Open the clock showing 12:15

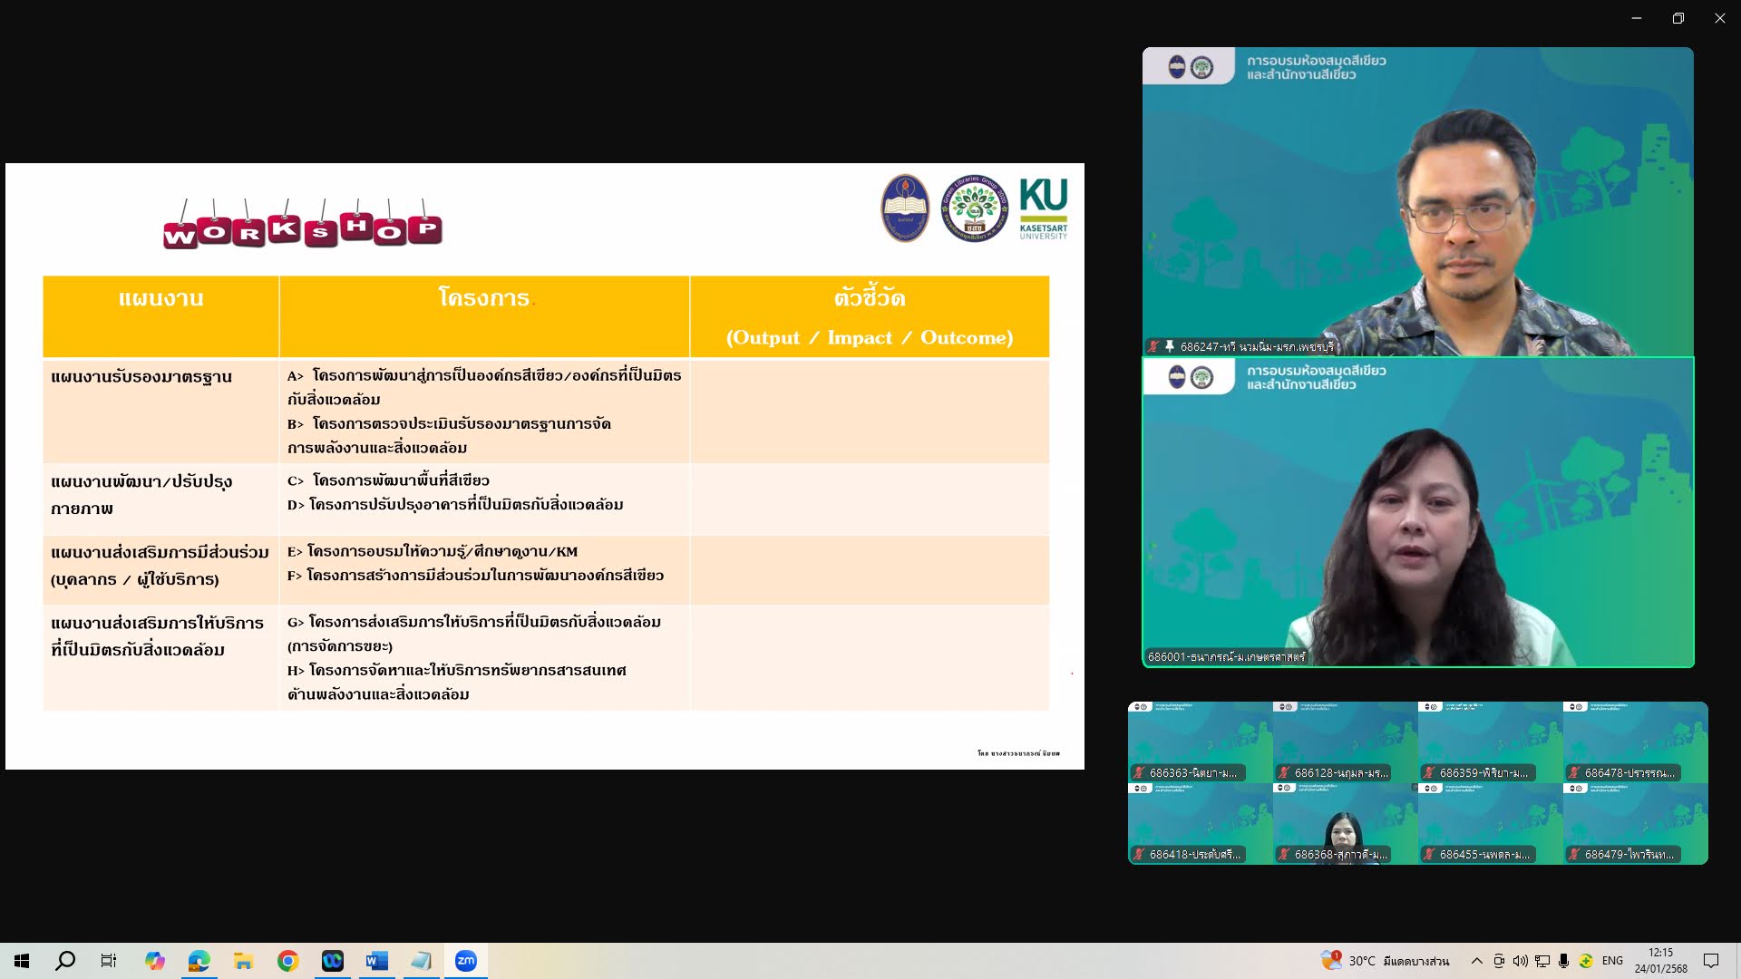(1660, 961)
